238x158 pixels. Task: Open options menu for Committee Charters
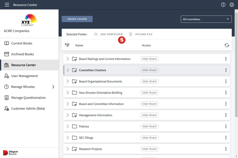click(x=226, y=70)
